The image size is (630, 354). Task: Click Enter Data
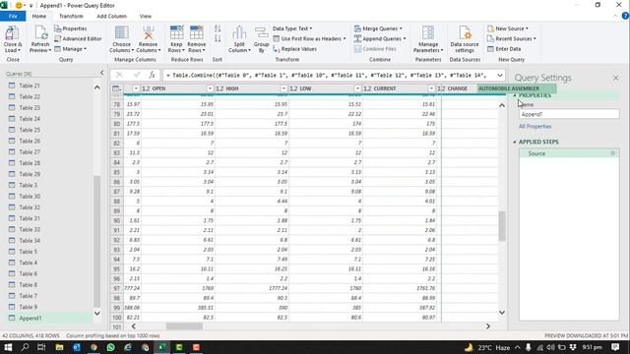(x=504, y=48)
